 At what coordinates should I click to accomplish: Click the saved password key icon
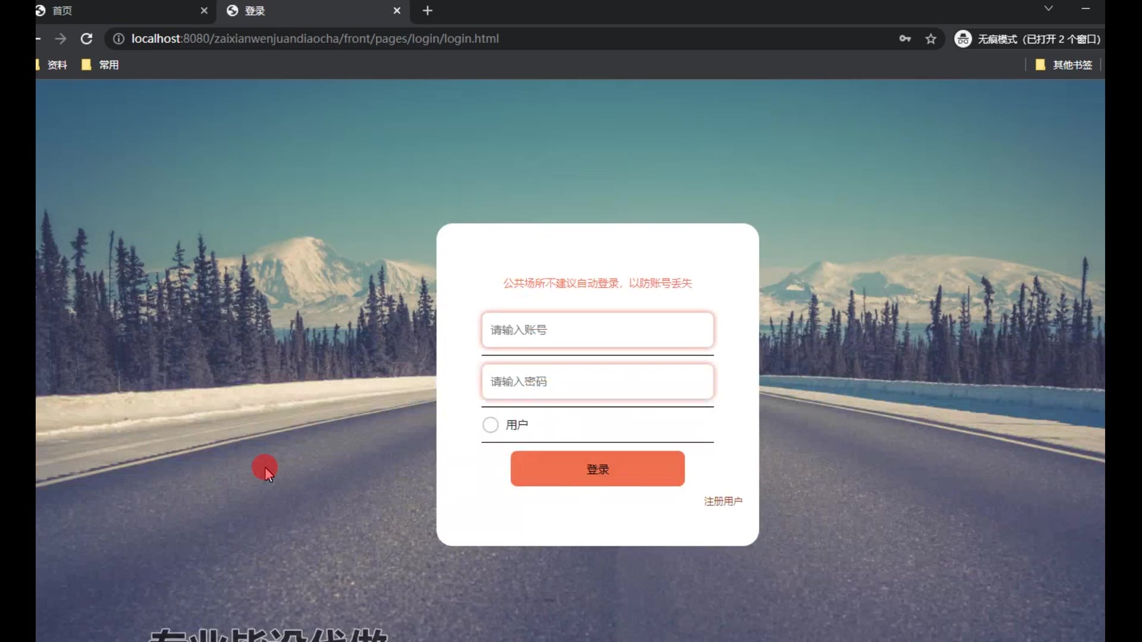pos(905,39)
